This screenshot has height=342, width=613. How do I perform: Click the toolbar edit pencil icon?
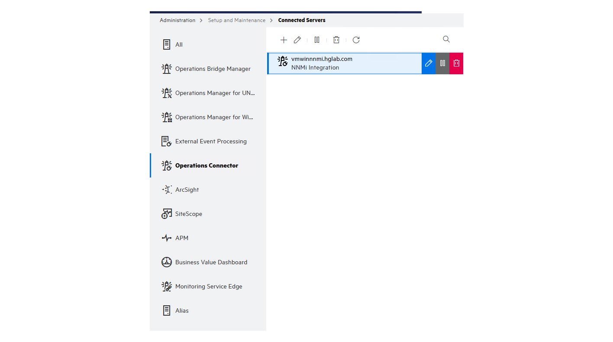click(297, 40)
